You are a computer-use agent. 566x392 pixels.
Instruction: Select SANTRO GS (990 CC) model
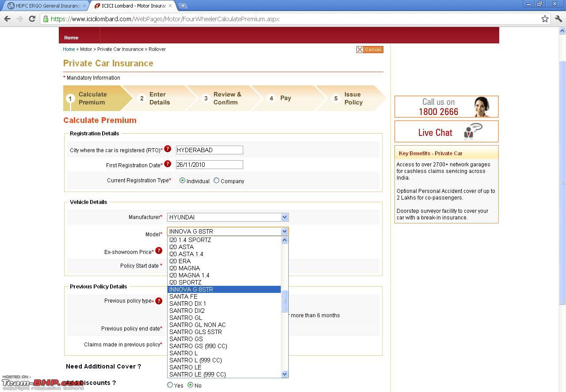tap(224, 346)
